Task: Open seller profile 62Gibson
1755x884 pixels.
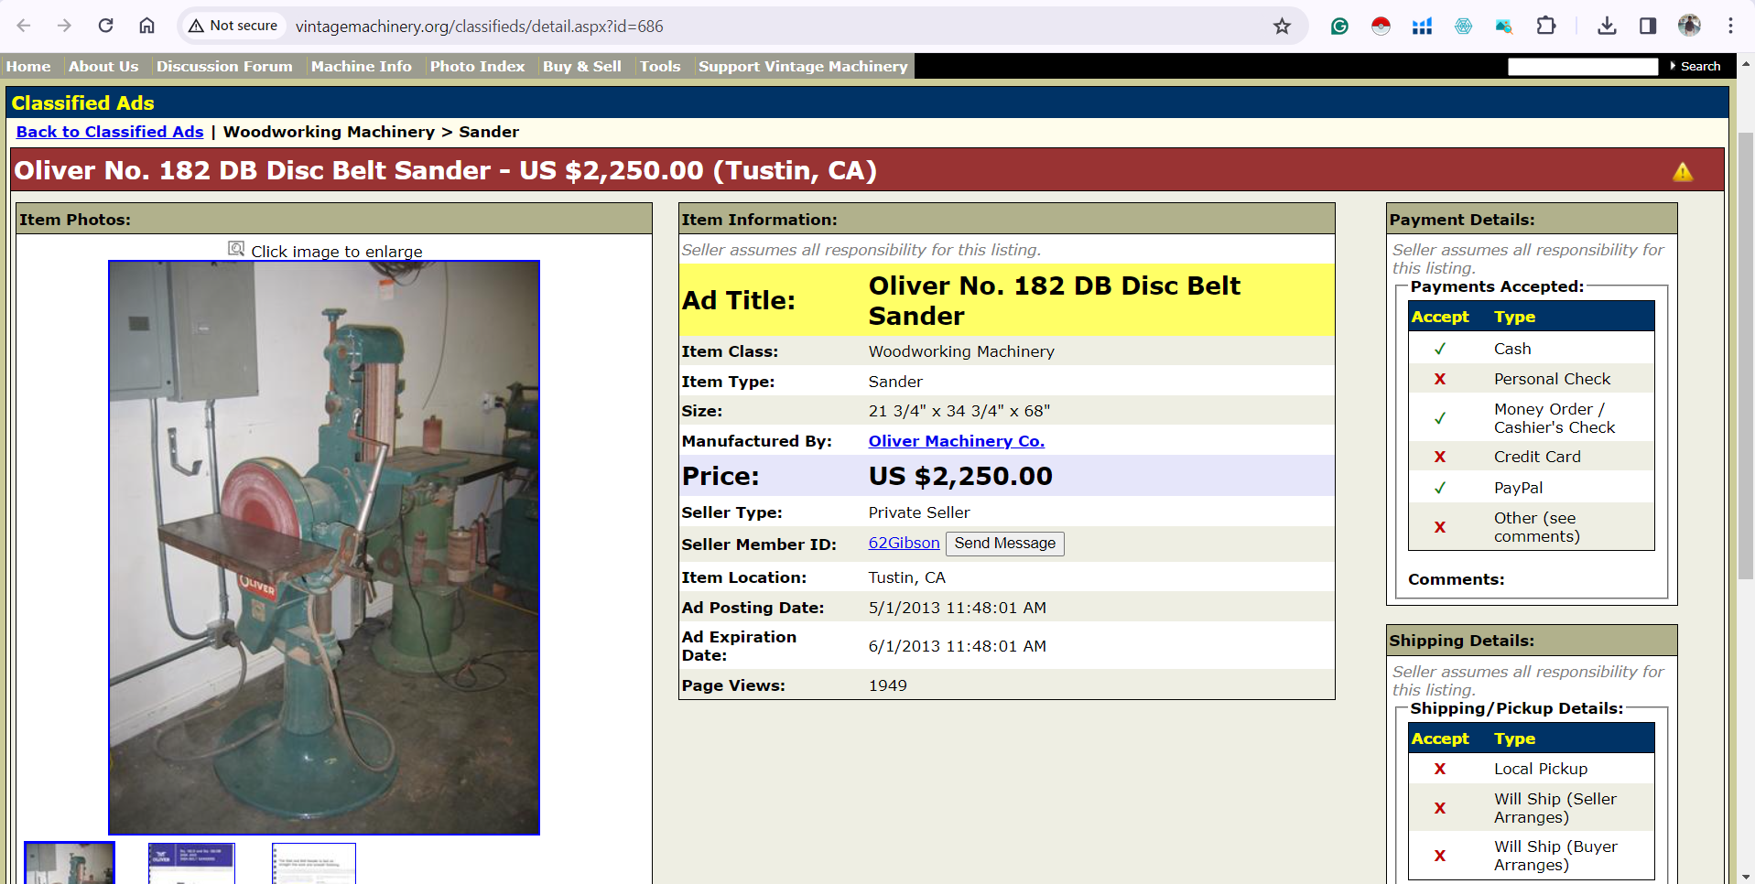Action: point(904,543)
